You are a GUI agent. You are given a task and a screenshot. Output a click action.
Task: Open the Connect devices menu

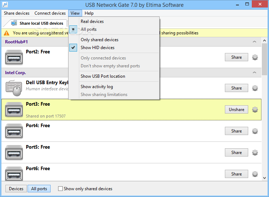tap(50, 13)
